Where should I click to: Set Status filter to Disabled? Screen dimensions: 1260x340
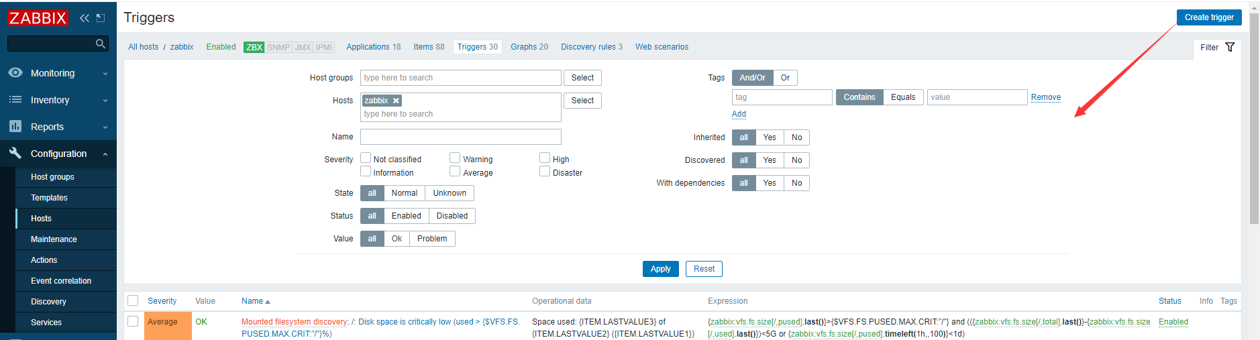click(x=452, y=216)
